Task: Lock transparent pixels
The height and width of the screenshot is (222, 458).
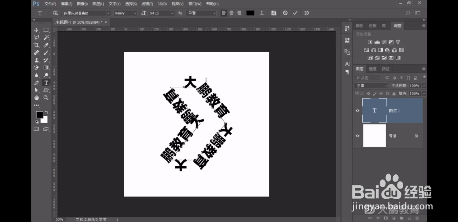Action: tap(368, 94)
